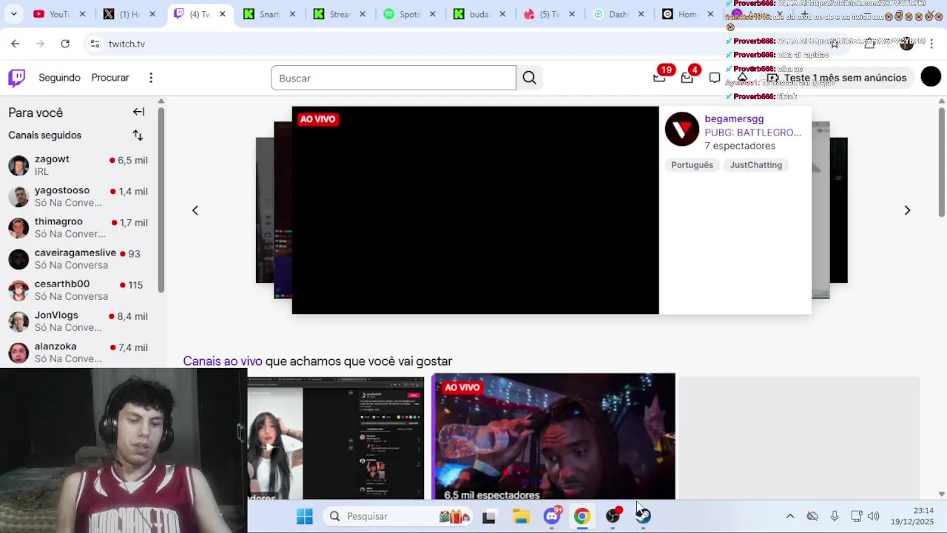
Task: Open the 6,5 mil espectadores stream thumbnail
Action: click(x=553, y=437)
